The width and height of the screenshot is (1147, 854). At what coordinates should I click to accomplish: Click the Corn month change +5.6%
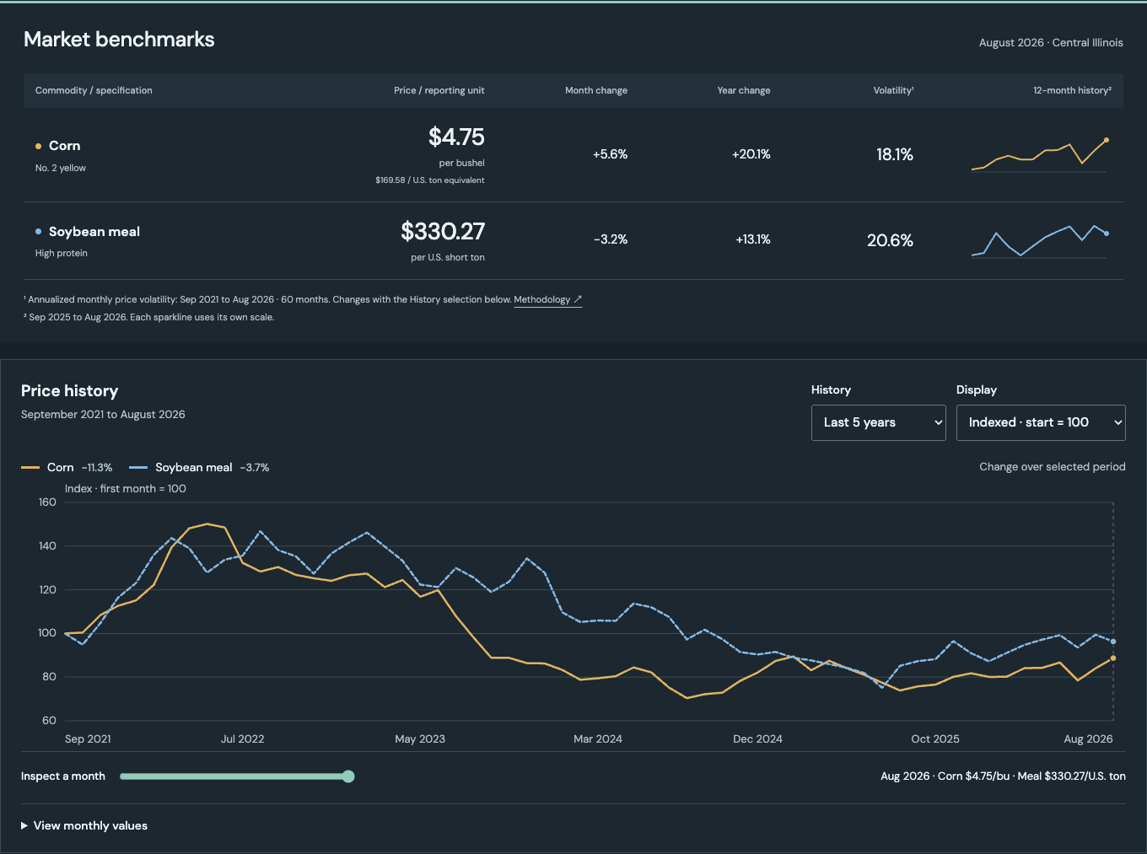(610, 154)
